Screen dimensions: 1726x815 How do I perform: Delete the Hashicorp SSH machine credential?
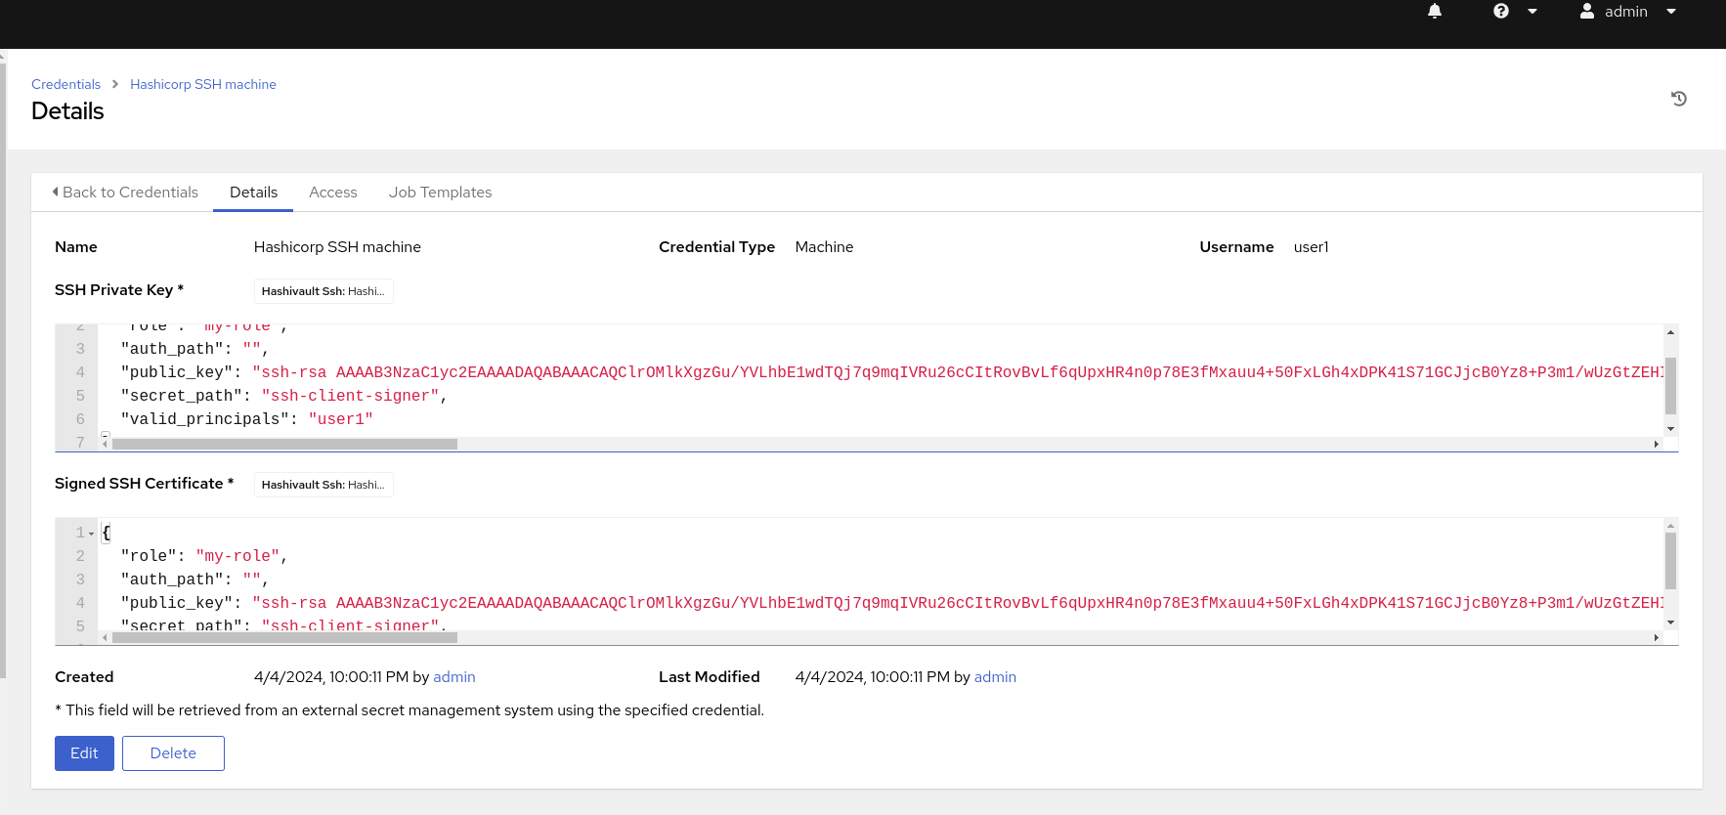pos(173,753)
